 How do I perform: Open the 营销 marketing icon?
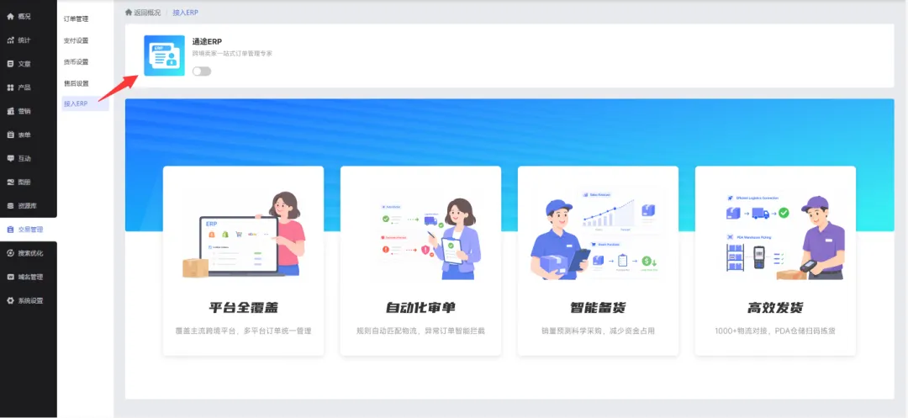point(10,111)
